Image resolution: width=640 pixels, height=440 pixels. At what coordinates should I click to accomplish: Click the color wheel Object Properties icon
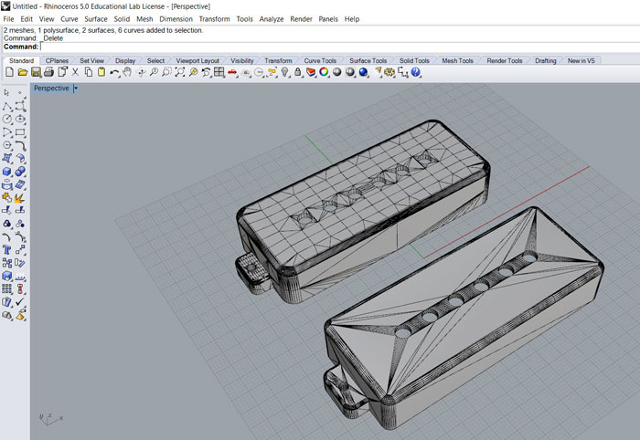[x=324, y=72]
